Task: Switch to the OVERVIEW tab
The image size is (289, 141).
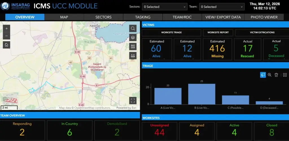Action: 25,17
